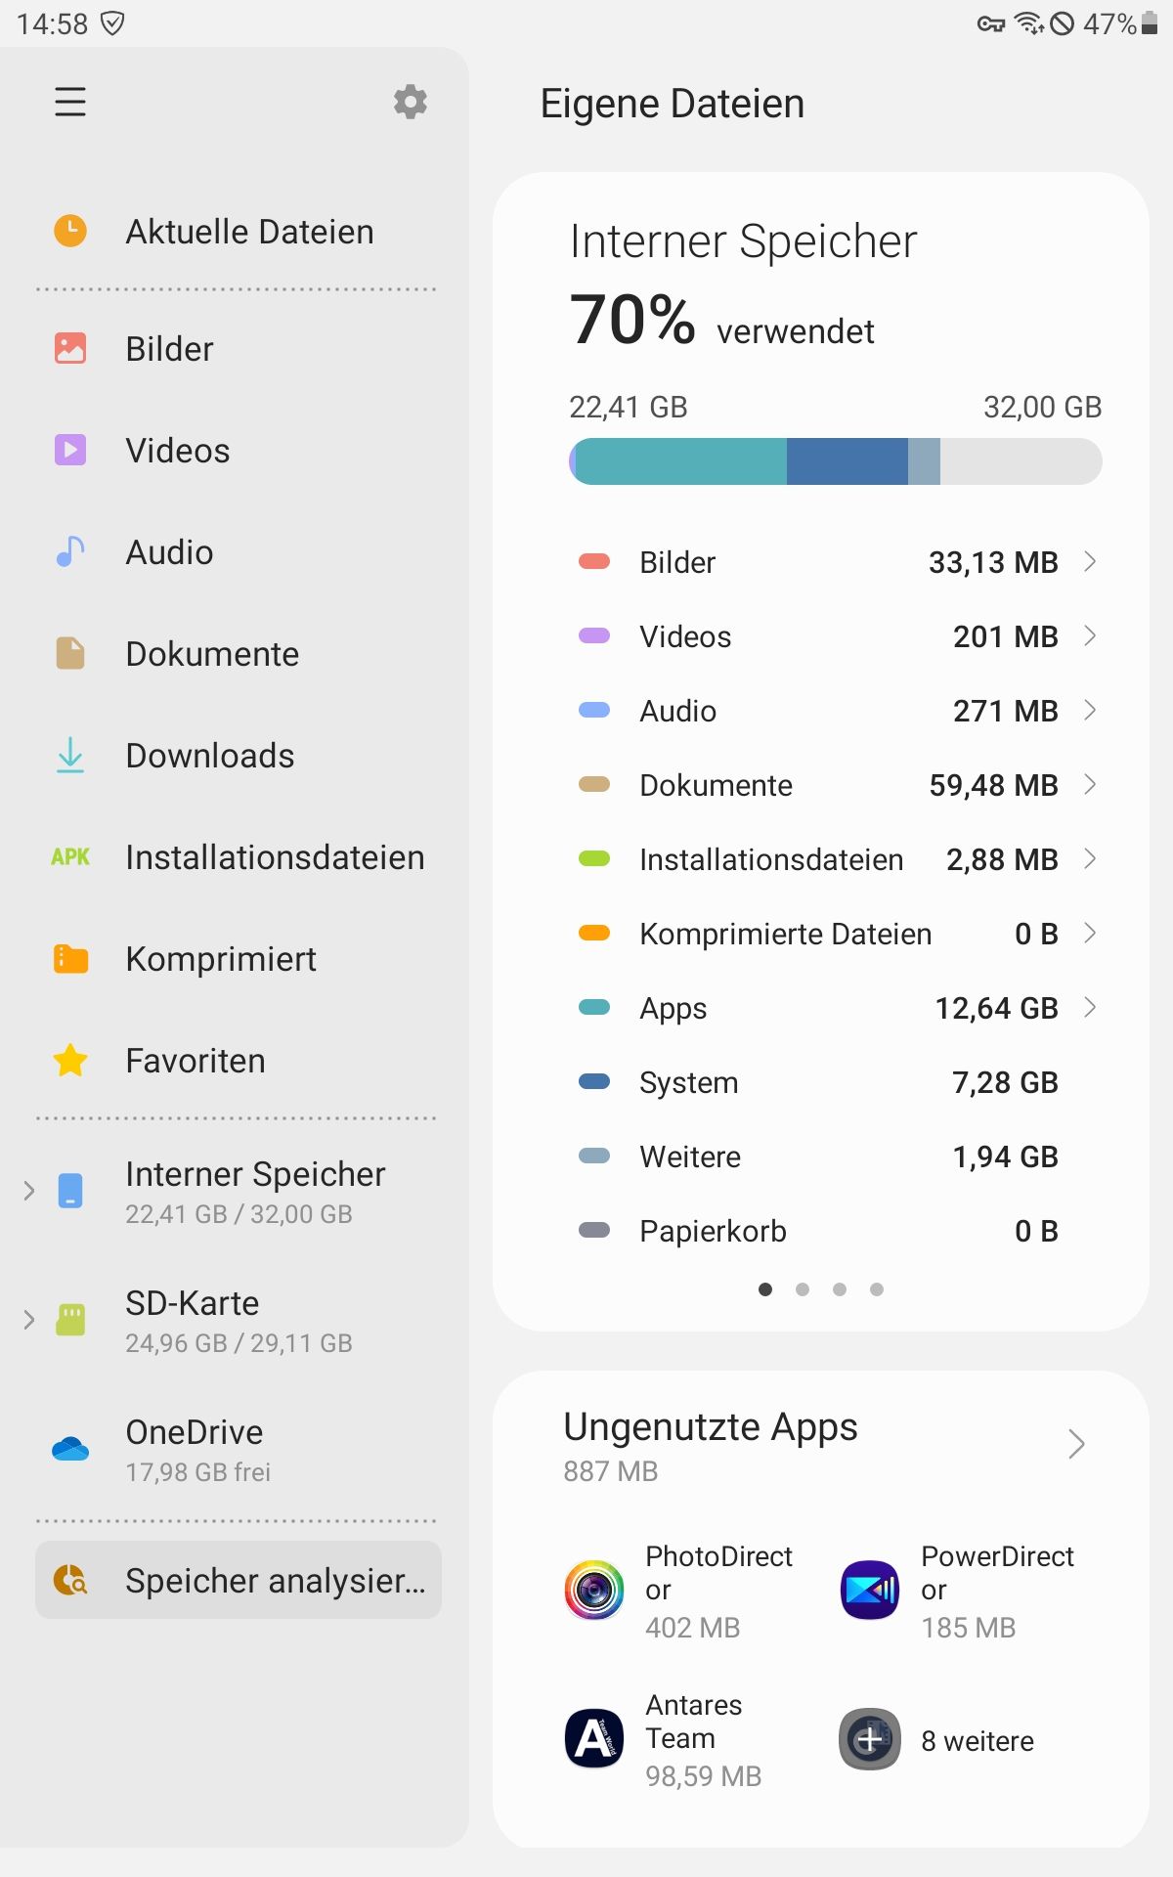Expand the SD-Karte tree arrow
Image resolution: width=1173 pixels, height=1877 pixels.
pos(29,1320)
